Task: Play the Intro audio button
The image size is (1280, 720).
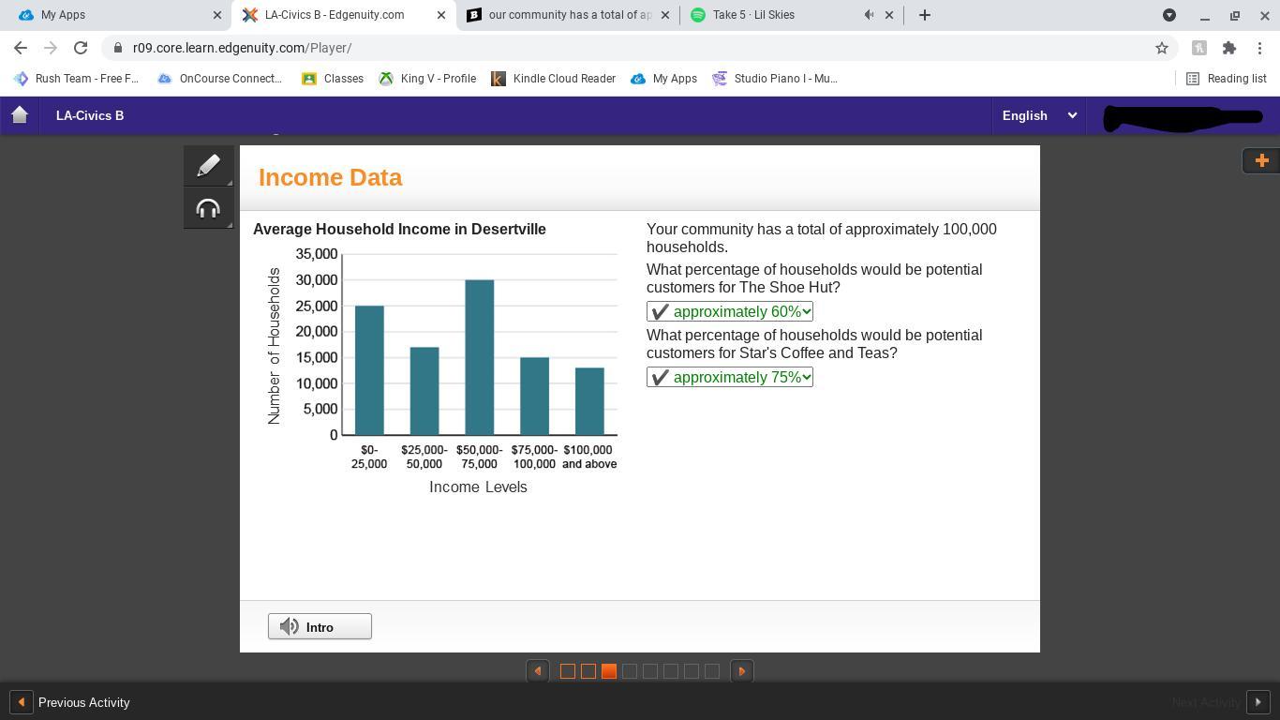Action: pos(320,626)
